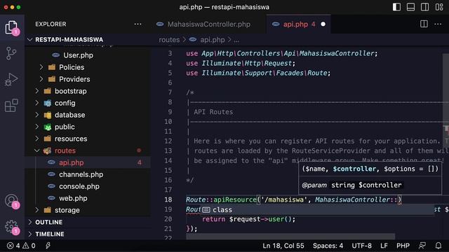Click the macOS green fullscreen button
449x252 pixels.
tap(19, 7)
